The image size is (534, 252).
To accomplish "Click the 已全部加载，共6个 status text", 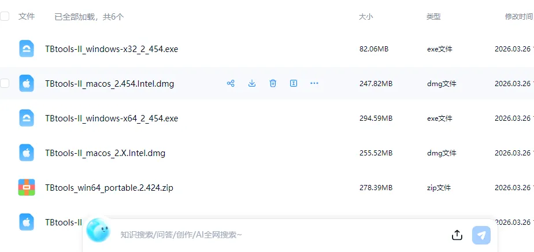I will point(89,17).
